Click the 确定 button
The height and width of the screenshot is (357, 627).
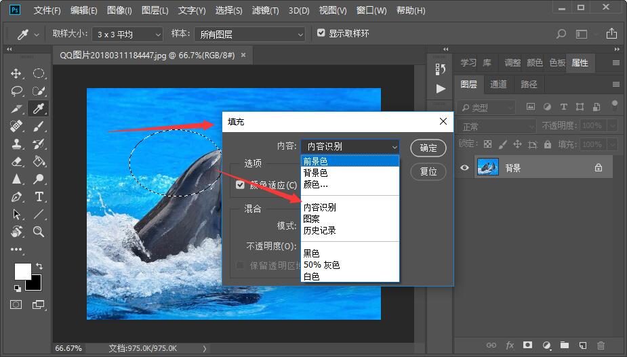pos(428,148)
